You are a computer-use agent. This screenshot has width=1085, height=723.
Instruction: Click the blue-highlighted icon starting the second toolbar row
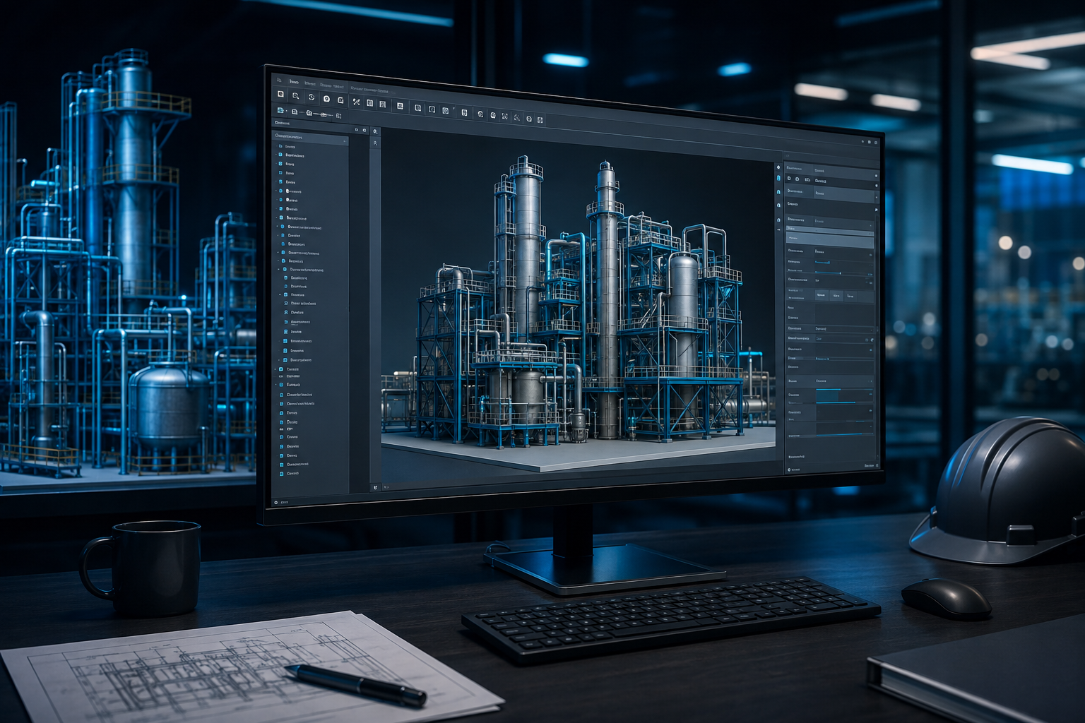pos(281,111)
